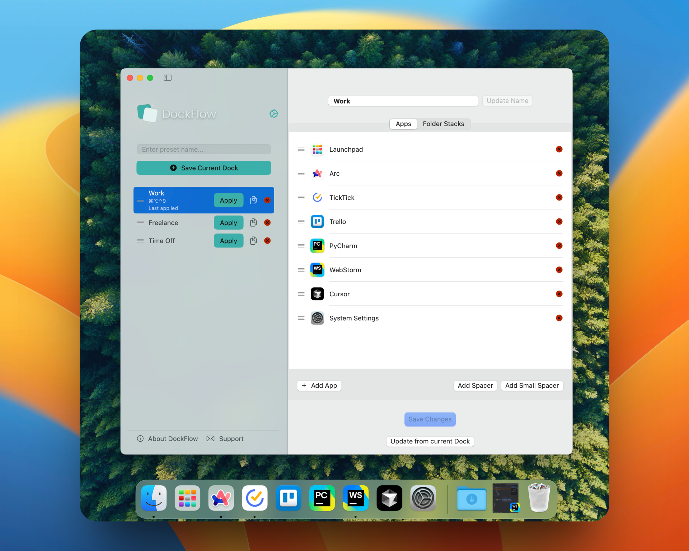Open DockFlow settings gear icon

click(274, 114)
